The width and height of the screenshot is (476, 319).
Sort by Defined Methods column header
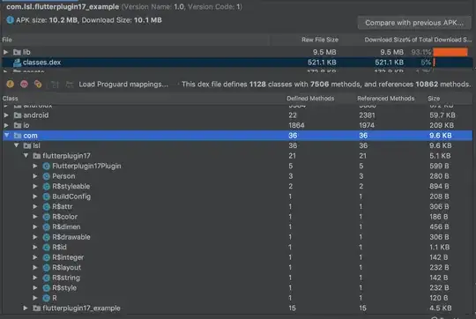click(x=310, y=99)
